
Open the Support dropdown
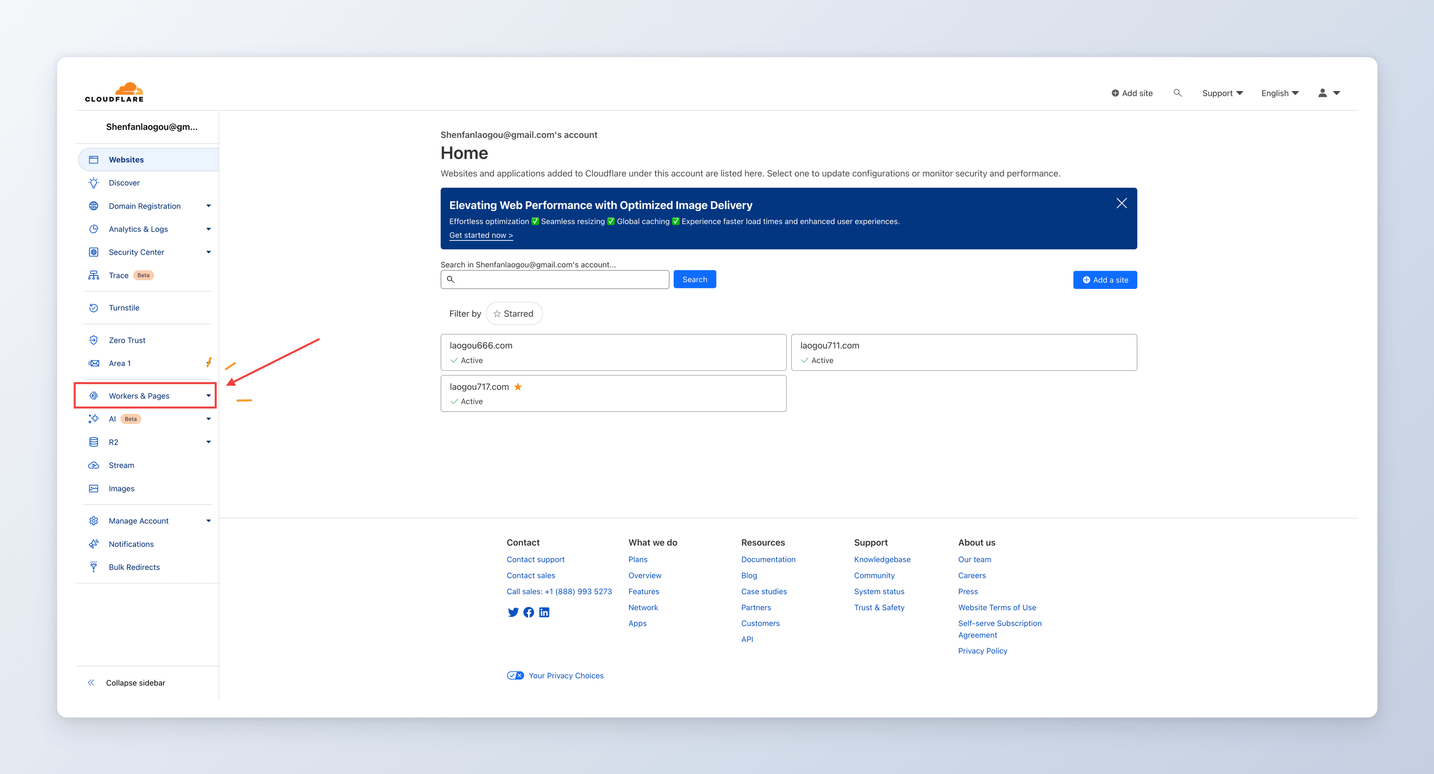1222,93
